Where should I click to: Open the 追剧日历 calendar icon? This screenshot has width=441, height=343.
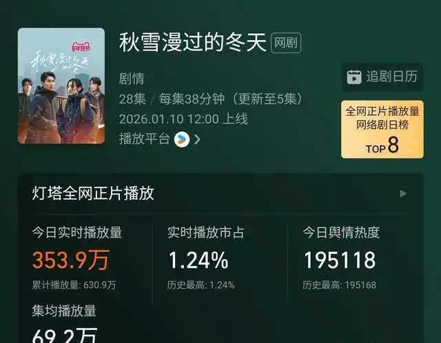click(354, 77)
